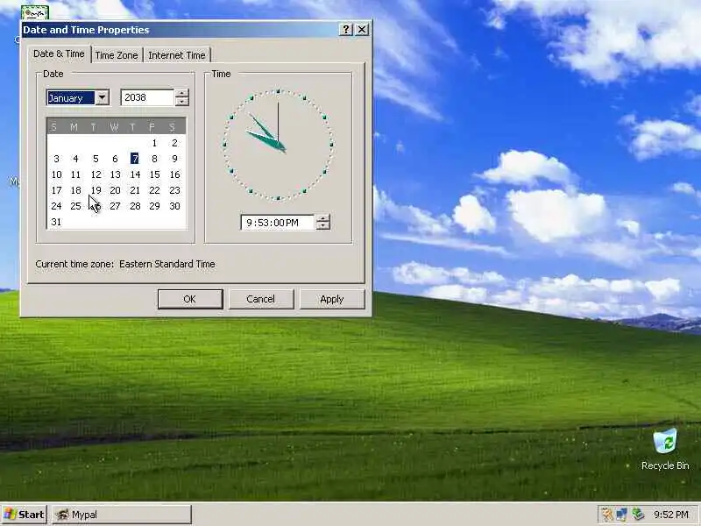Select day 27 in the calendar
The width and height of the screenshot is (701, 526).
(116, 206)
